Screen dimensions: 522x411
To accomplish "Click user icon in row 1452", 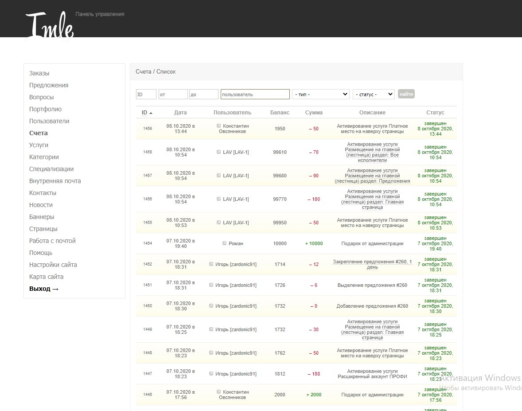I will (211, 264).
